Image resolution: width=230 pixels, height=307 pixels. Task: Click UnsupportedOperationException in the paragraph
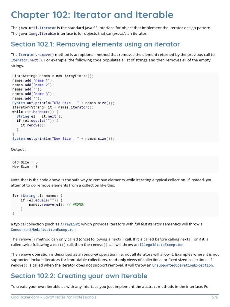pyautogui.click(x=182, y=265)
